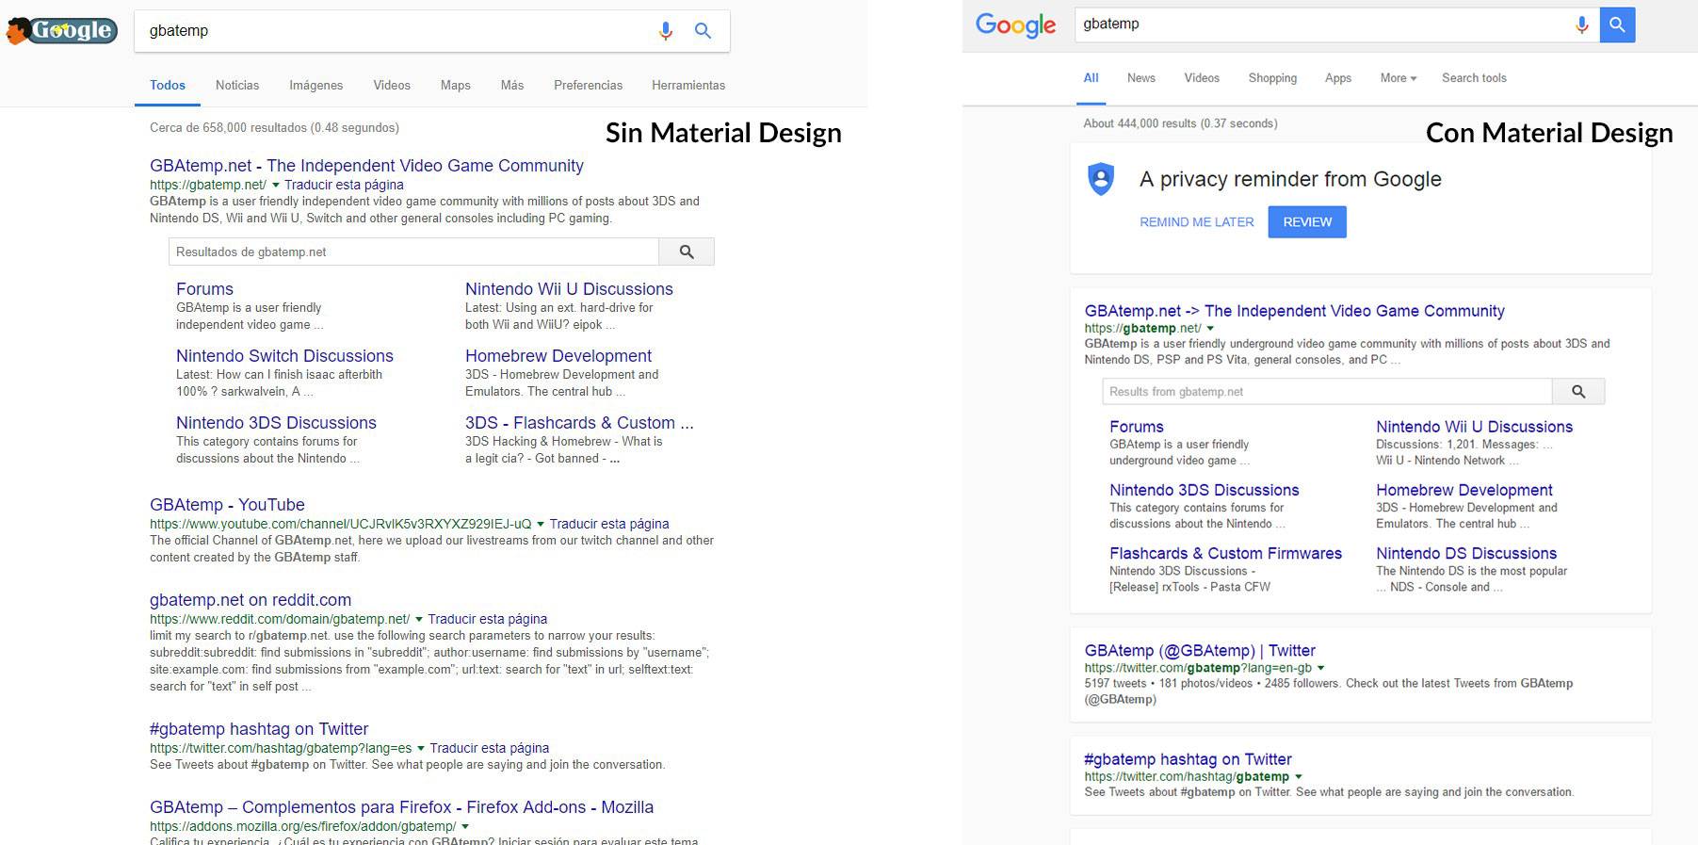This screenshot has width=1698, height=845.
Task: Expand arrow beside twitter.com hashtag URL on left
Action: pyautogui.click(x=421, y=749)
